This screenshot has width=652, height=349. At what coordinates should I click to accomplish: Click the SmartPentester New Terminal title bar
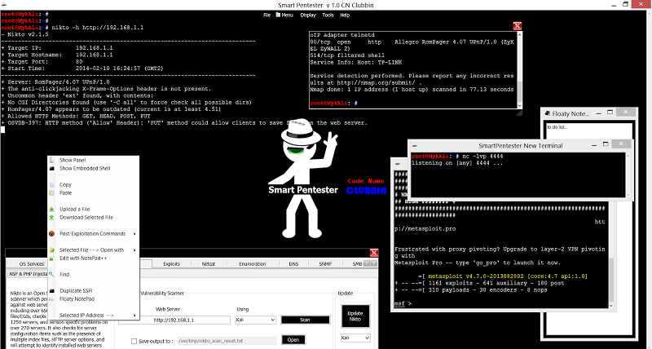tap(520, 146)
